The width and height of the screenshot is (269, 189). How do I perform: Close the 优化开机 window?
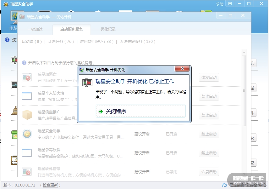243,16
